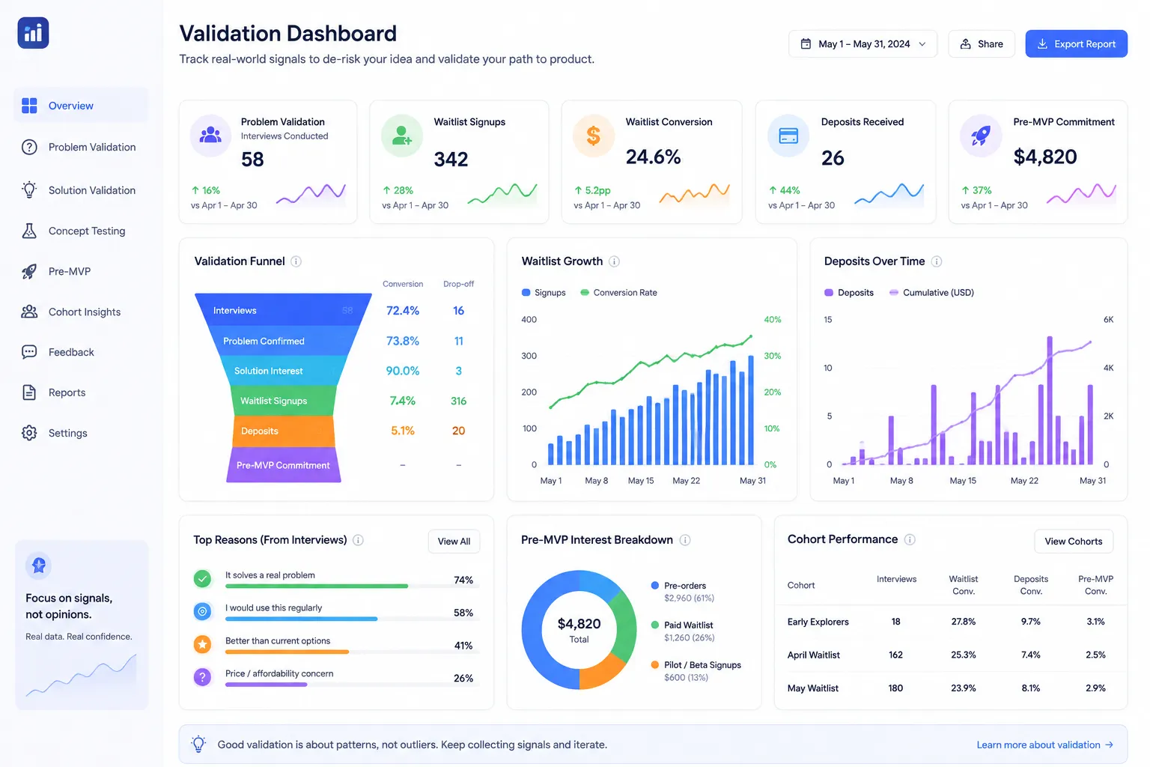Click the April Waitlist cohort row
The image size is (1150, 767).
click(949, 655)
